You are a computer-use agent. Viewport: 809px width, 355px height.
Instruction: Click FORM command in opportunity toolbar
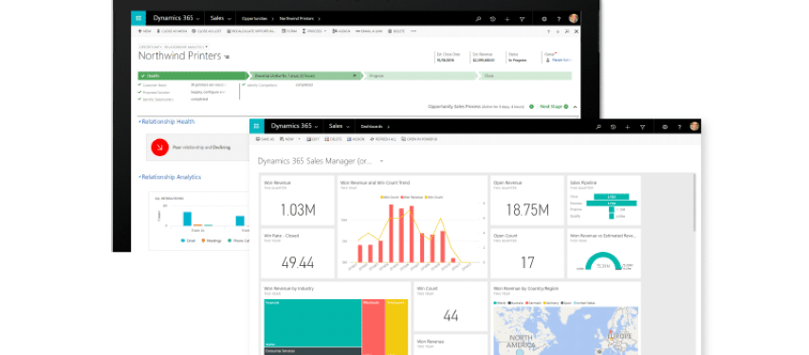coord(289,31)
